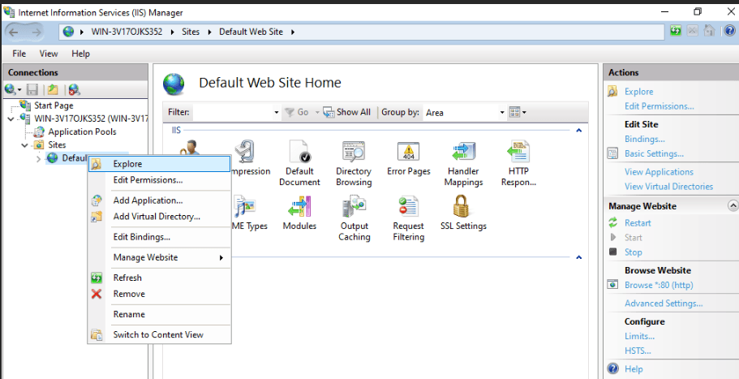The image size is (739, 379).
Task: Choose Add Virtual Directory in context menu
Action: 159,217
